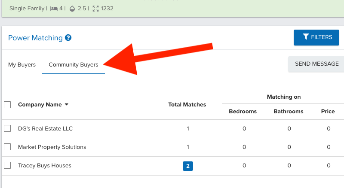Viewport: 344px width, 188px height.
Task: Click the square footage expand icon
Action: 95,9
